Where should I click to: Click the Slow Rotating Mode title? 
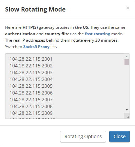click(35, 9)
